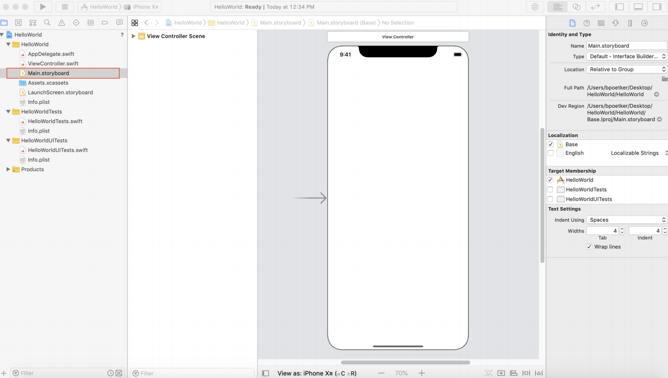Show the File inspector
The image size is (668, 378).
pyautogui.click(x=572, y=23)
